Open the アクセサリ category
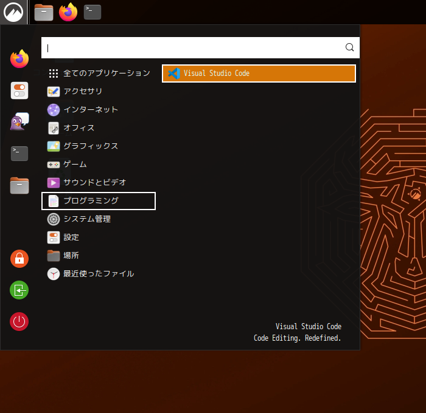 point(99,91)
